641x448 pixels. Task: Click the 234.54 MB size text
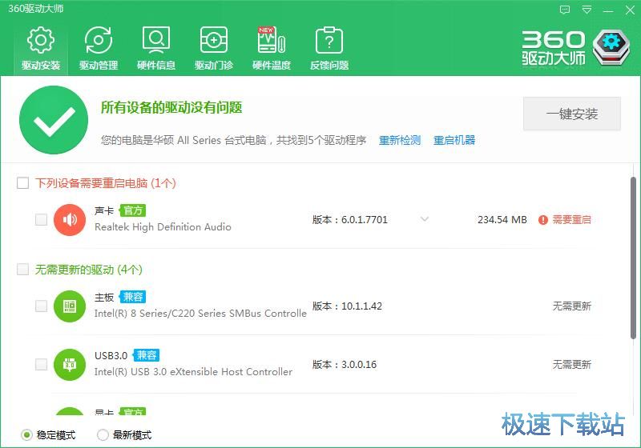click(x=502, y=220)
